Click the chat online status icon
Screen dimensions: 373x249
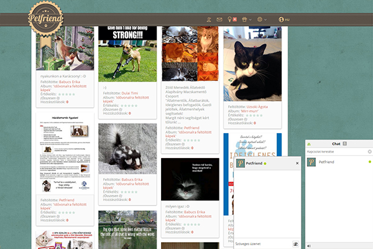click(309, 144)
